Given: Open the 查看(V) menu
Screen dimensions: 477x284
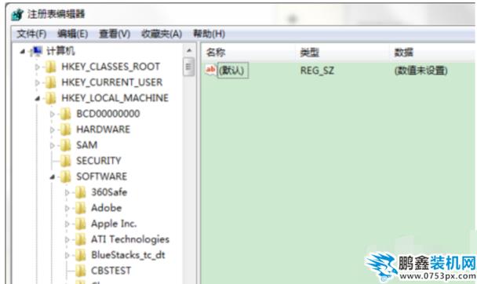Looking at the screenshot, I should 115,34.
